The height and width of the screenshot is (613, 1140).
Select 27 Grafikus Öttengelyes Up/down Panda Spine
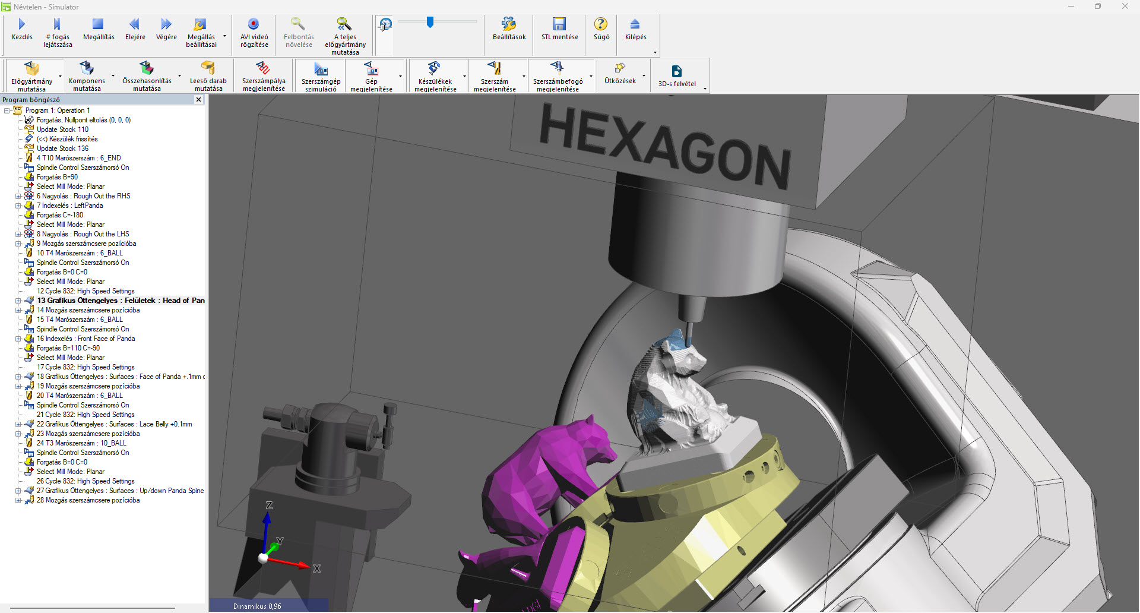(x=120, y=491)
